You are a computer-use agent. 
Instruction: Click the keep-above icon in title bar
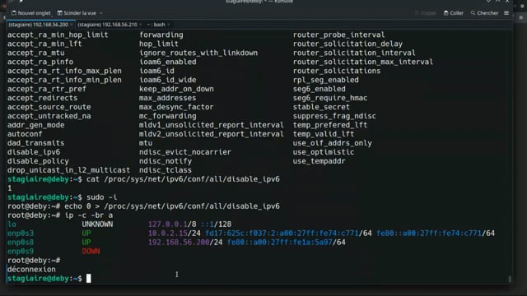pos(488,2)
